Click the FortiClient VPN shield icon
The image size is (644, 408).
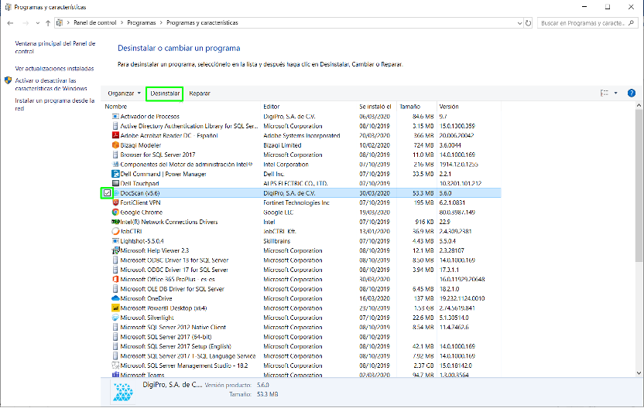(x=115, y=202)
